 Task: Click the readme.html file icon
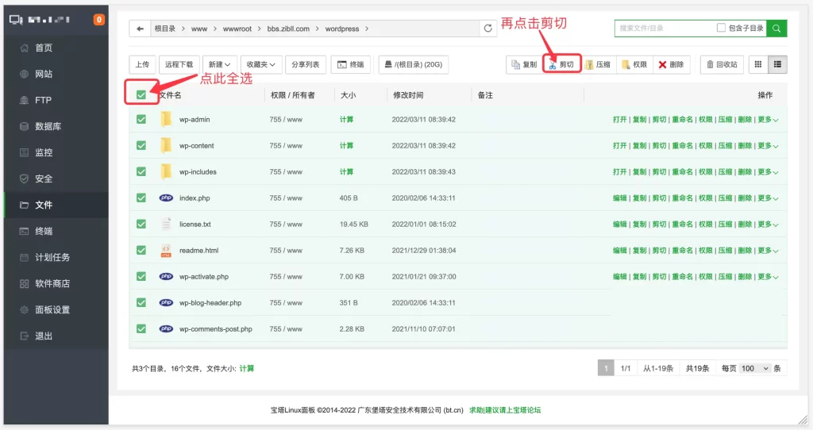(166, 250)
